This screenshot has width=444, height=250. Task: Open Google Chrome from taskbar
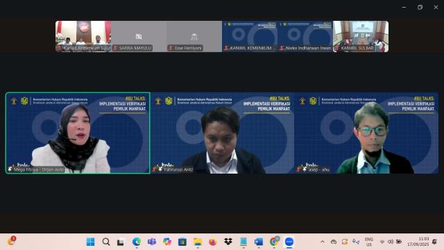tap(274, 242)
